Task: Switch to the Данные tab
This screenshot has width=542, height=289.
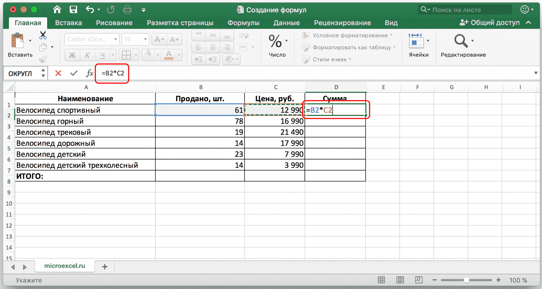Action: point(286,23)
